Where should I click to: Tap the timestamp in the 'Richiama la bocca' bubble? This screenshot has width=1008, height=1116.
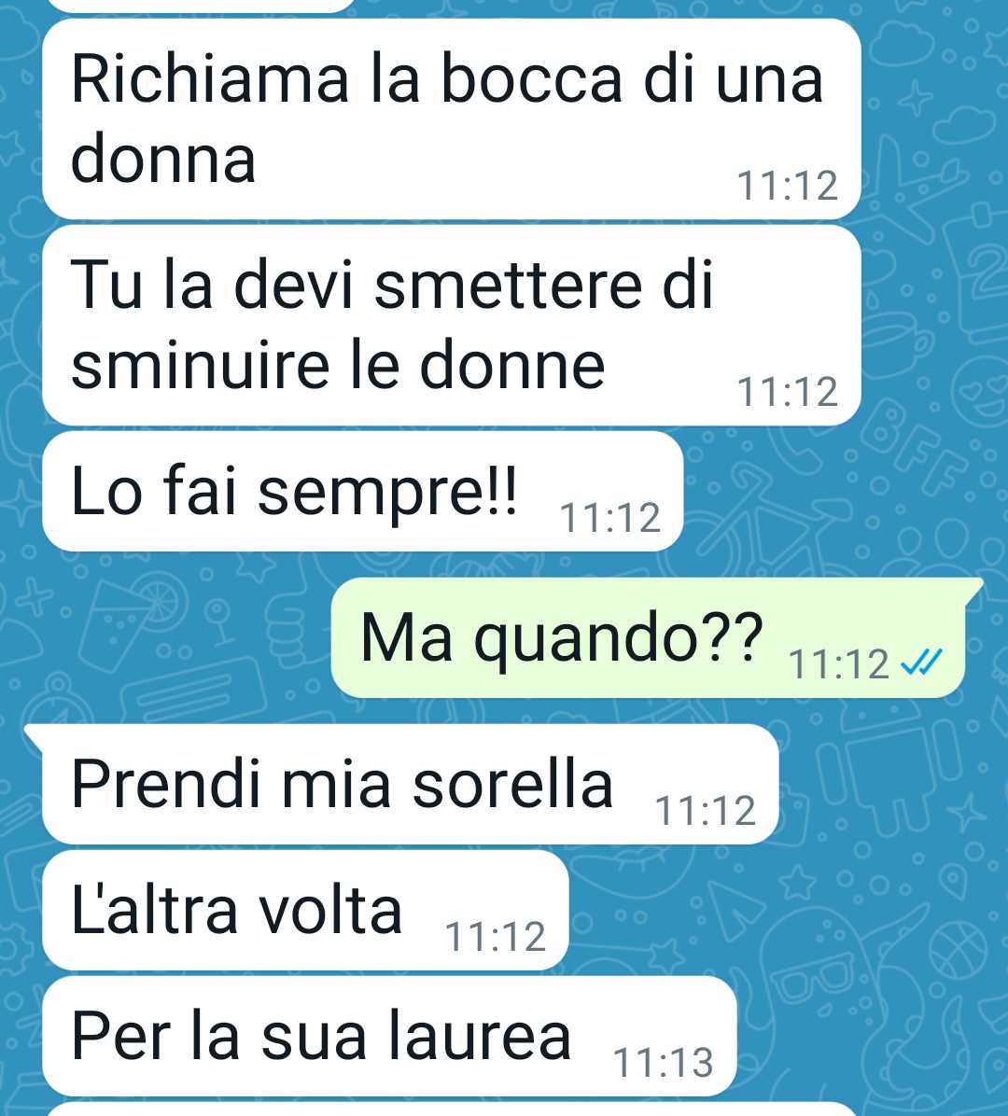pos(788,186)
